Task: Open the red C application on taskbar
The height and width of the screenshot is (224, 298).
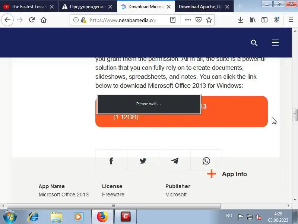Action: 126,217
